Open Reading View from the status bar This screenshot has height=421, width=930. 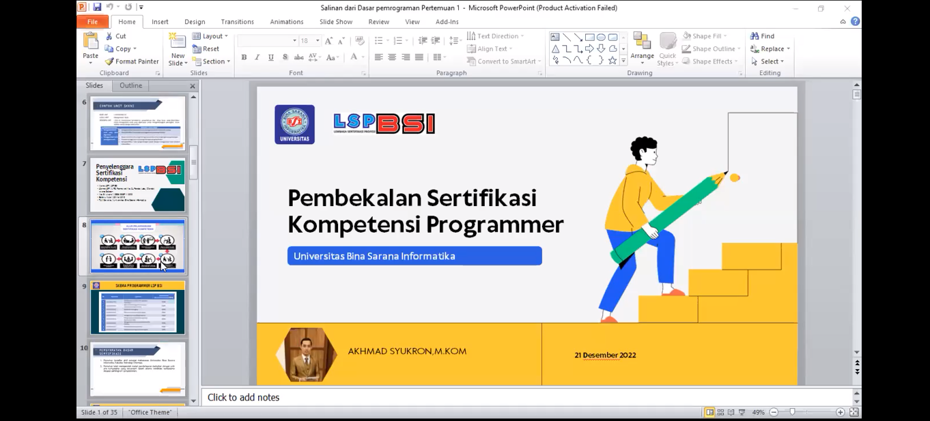click(x=731, y=413)
